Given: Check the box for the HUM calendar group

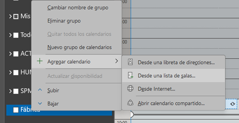Looking at the screenshot, I should tap(16, 72).
